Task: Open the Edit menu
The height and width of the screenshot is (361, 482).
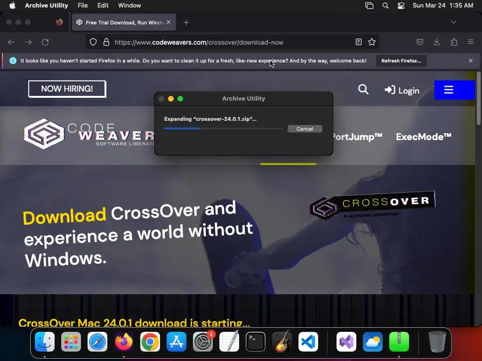Action: (103, 5)
